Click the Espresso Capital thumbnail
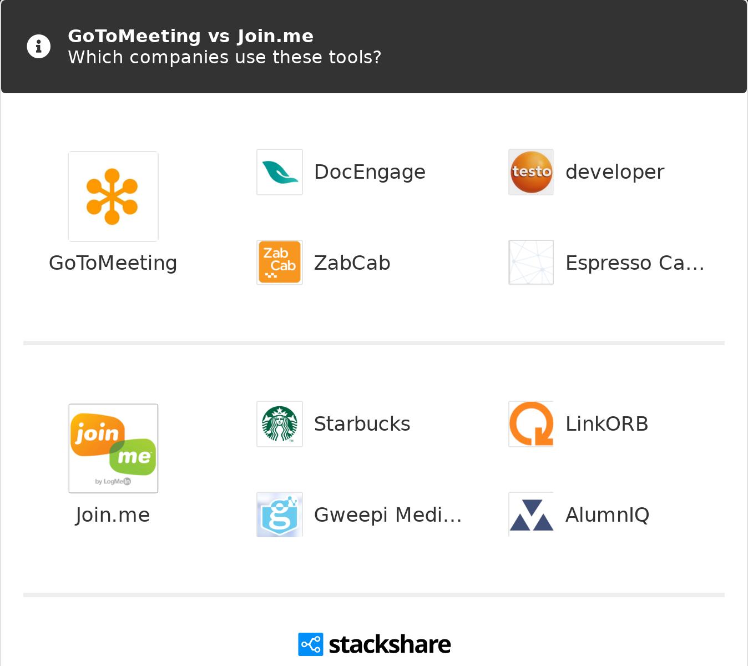Screen dimensions: 748x666 (531, 263)
